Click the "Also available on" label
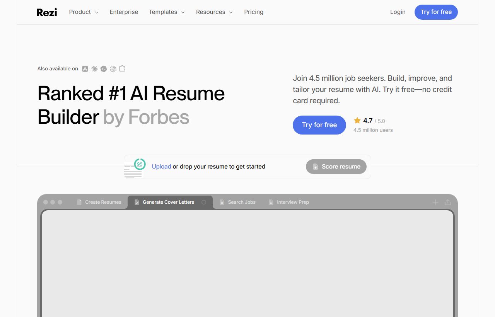The height and width of the screenshot is (317, 495). (x=58, y=69)
